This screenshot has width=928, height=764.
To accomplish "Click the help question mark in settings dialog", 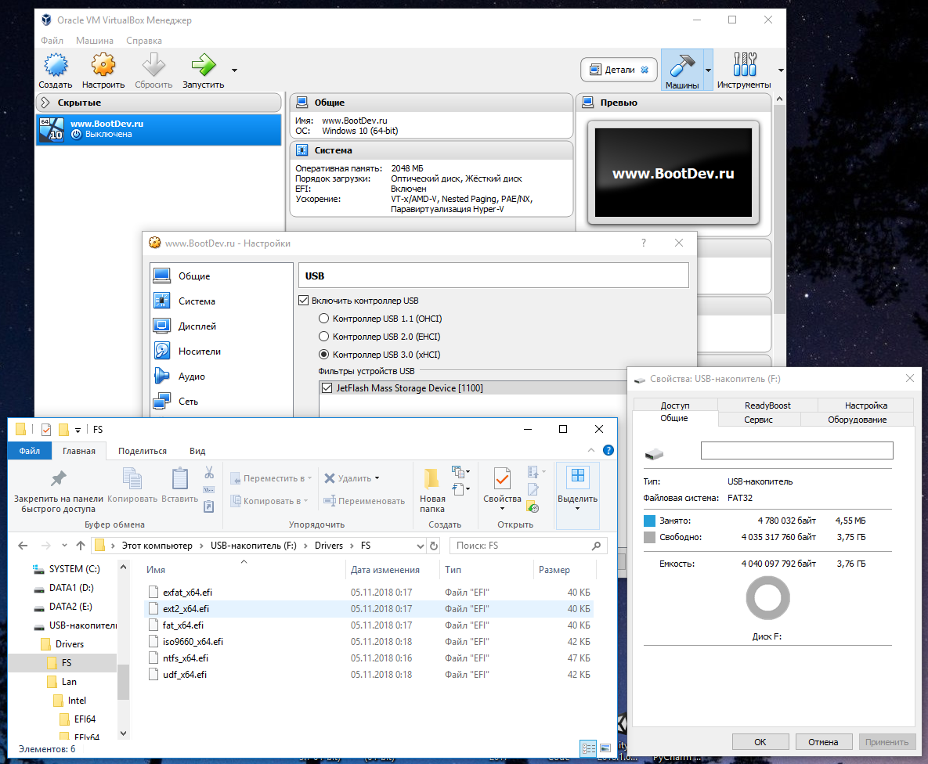I will tap(643, 243).
